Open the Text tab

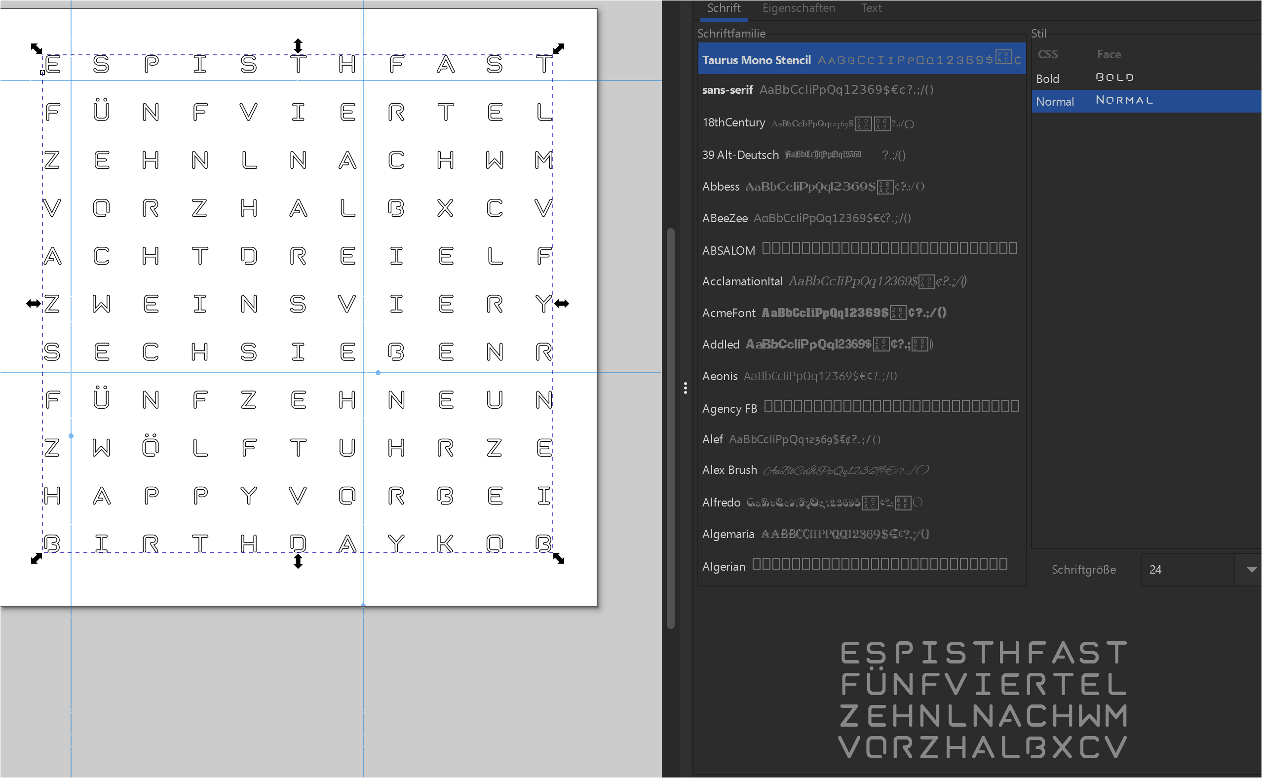pyautogui.click(x=872, y=8)
